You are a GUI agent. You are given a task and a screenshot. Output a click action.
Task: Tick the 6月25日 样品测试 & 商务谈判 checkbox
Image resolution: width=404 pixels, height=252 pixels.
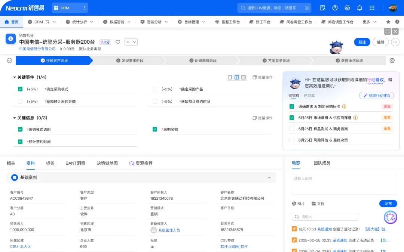pos(292,129)
